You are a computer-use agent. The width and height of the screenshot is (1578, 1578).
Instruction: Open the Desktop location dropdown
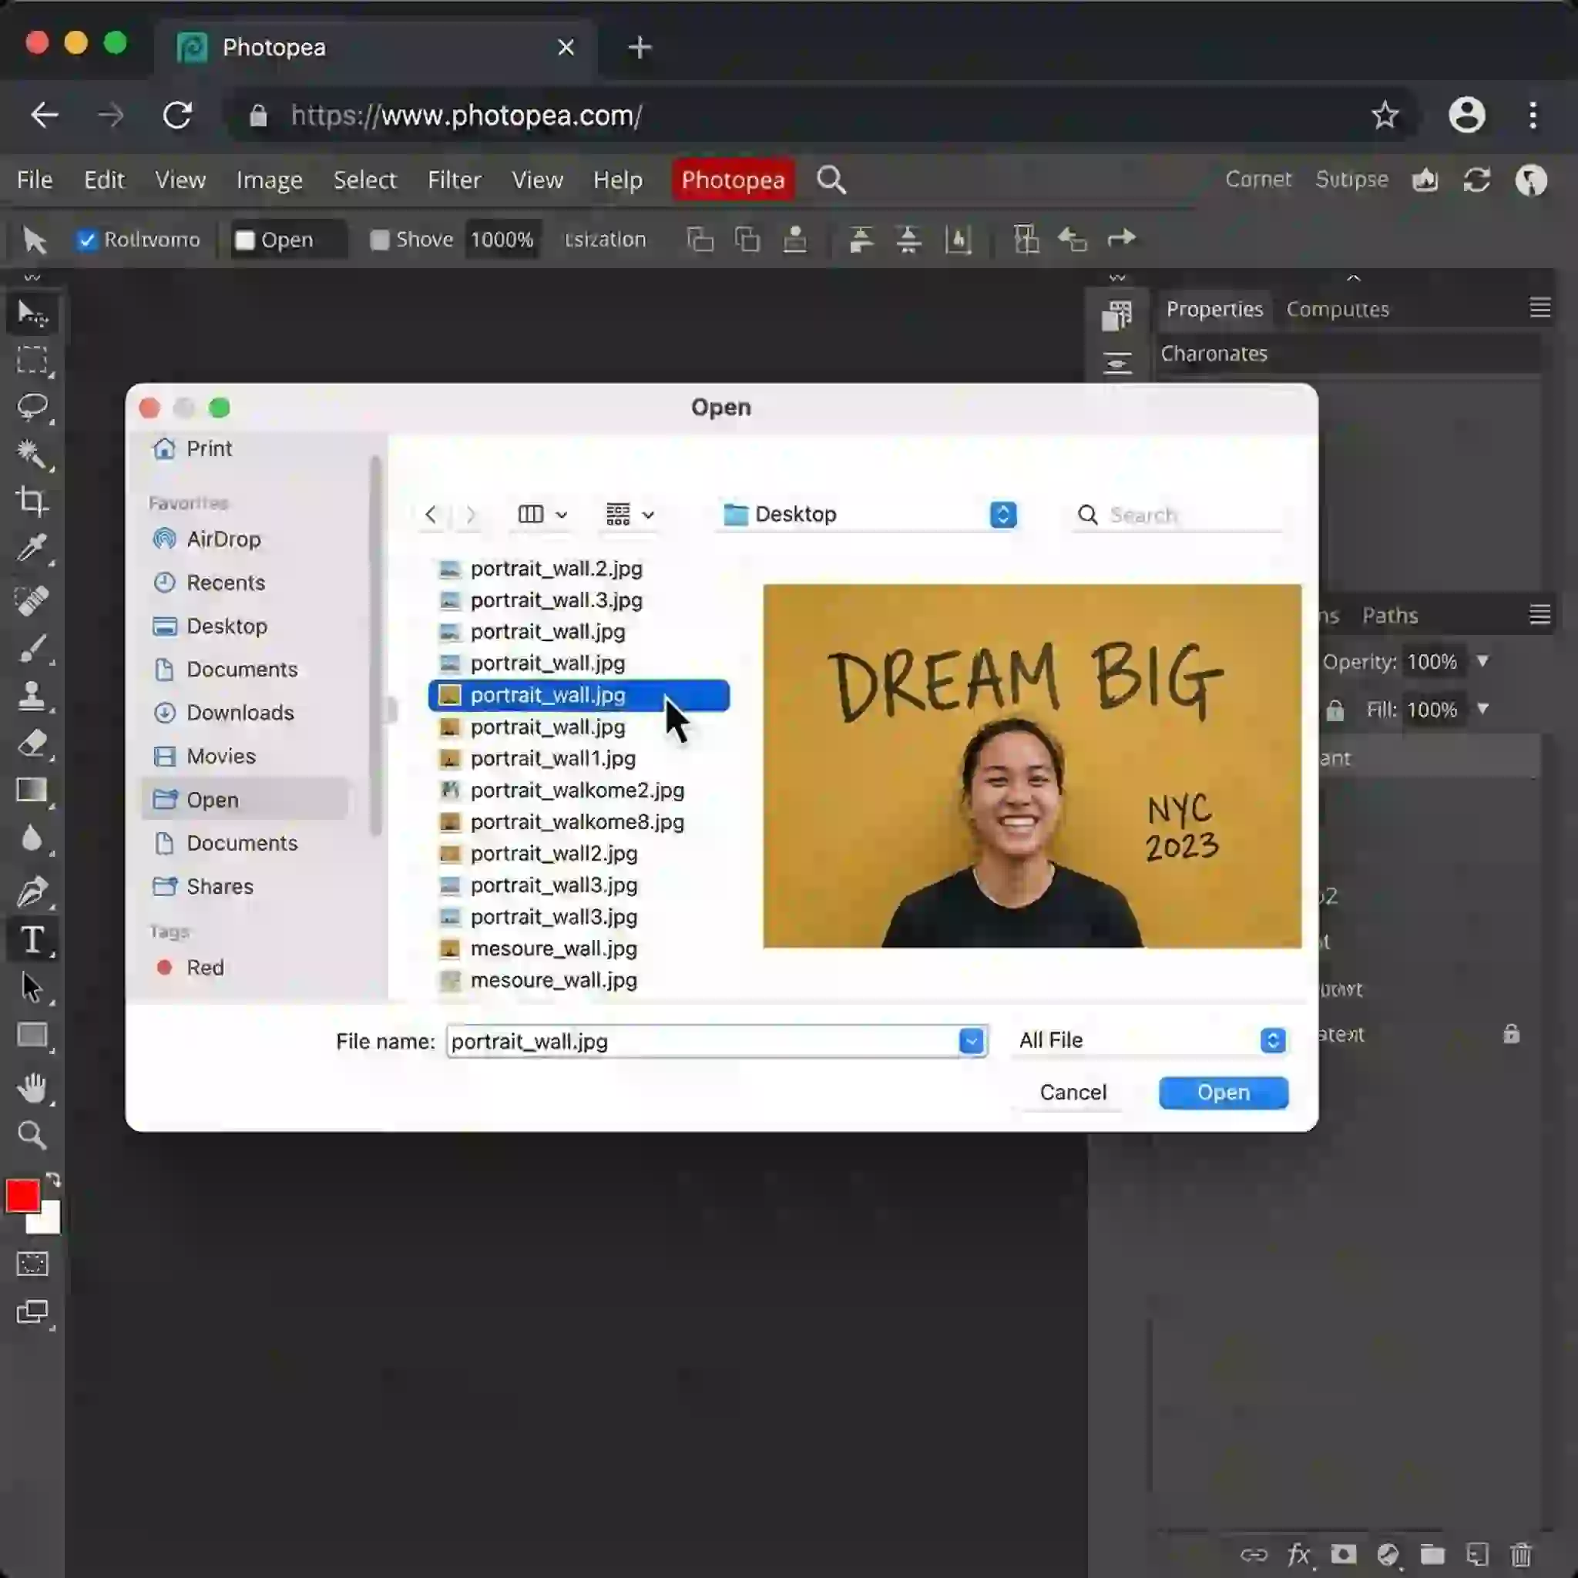[x=1002, y=515]
